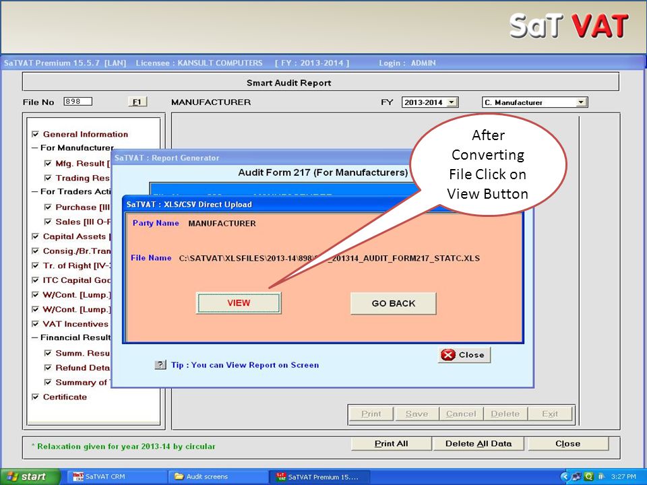Toggle Certificate checkbox
The image size is (647, 485).
pos(36,397)
